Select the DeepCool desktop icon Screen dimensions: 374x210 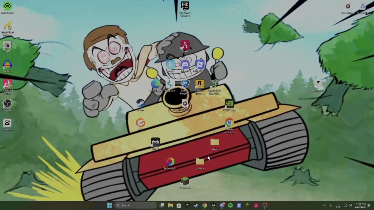[x=170, y=86]
